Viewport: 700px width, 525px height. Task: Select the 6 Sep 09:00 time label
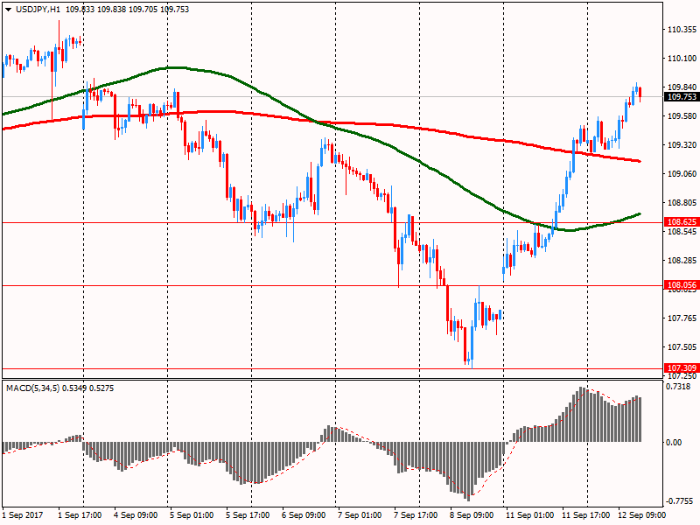(304, 515)
